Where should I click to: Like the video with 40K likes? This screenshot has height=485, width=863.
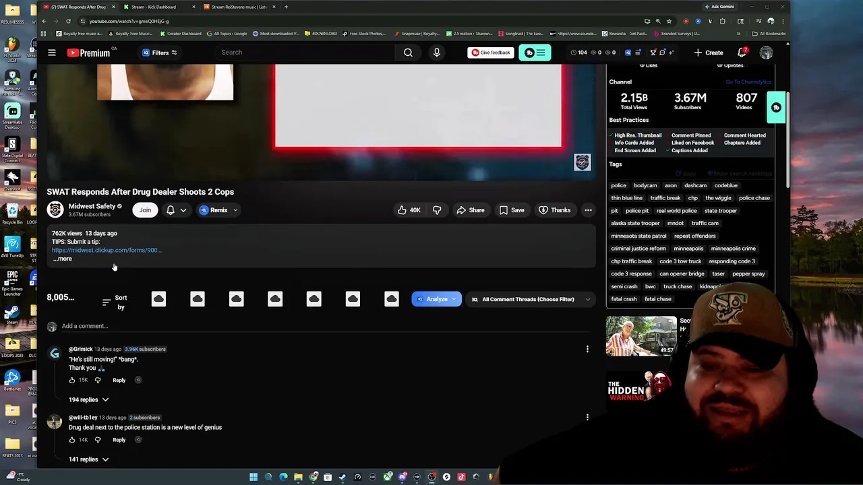[x=409, y=210]
